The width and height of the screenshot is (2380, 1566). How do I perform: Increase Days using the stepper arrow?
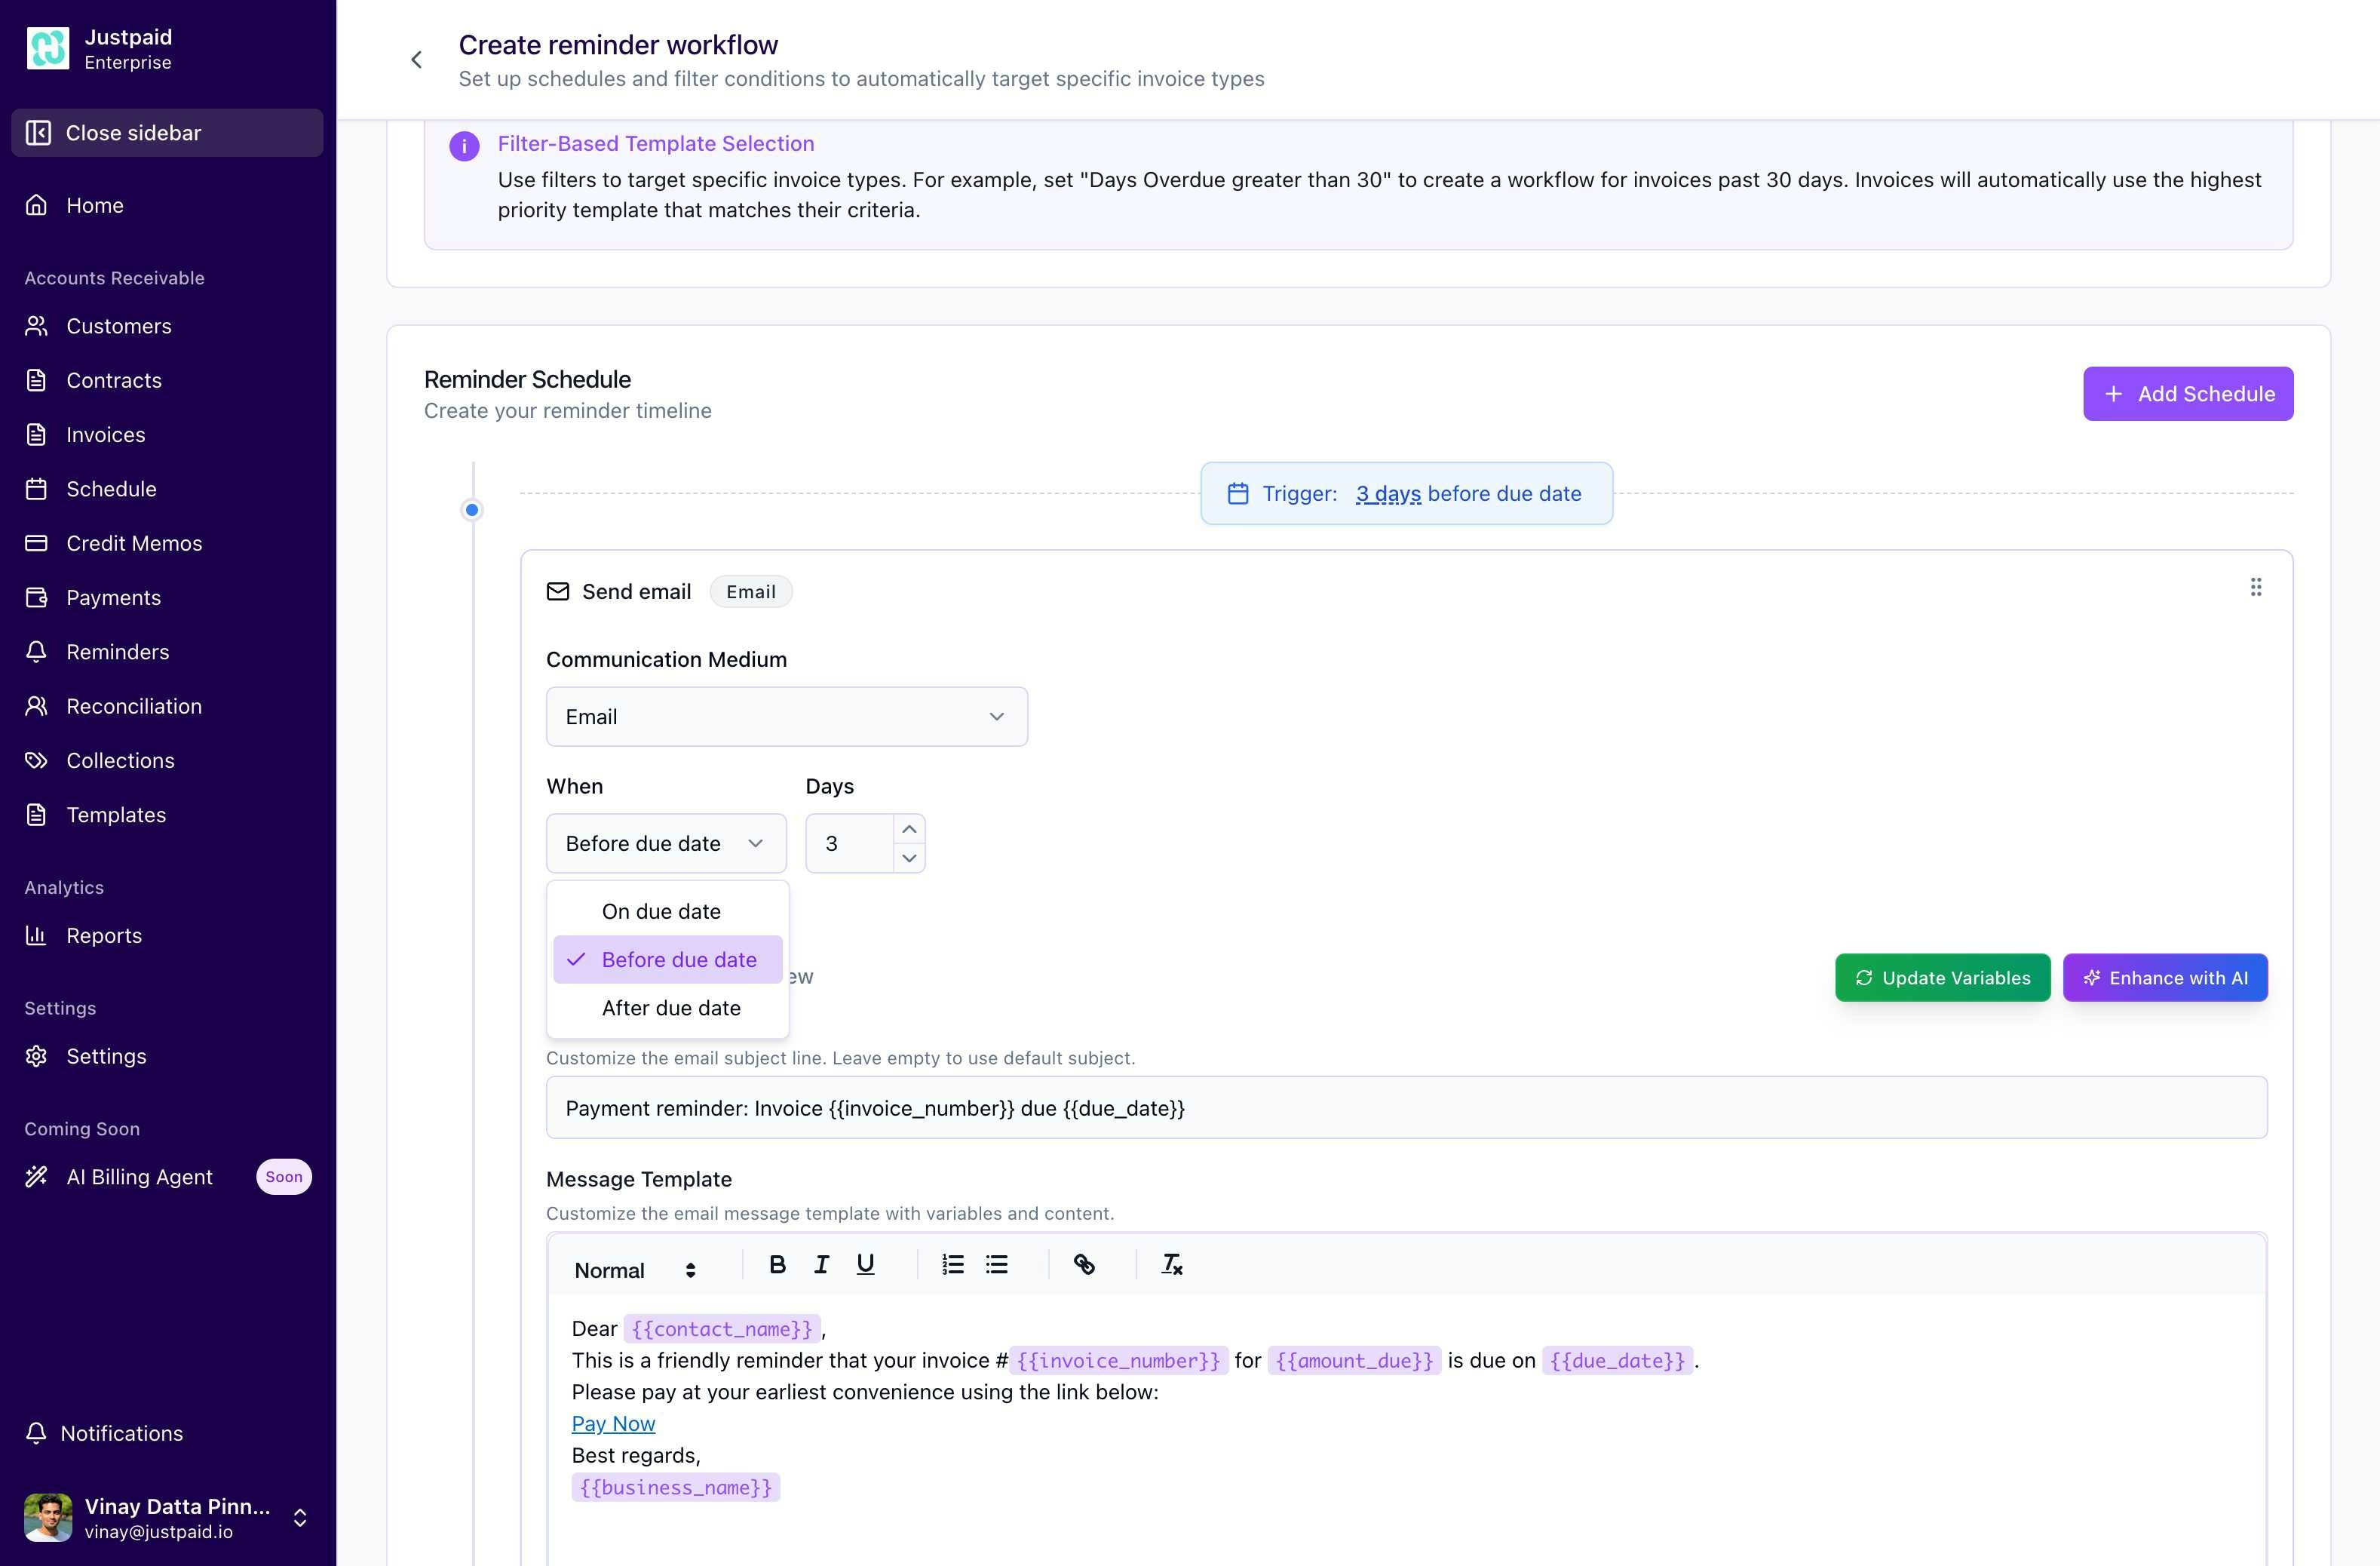pos(908,829)
